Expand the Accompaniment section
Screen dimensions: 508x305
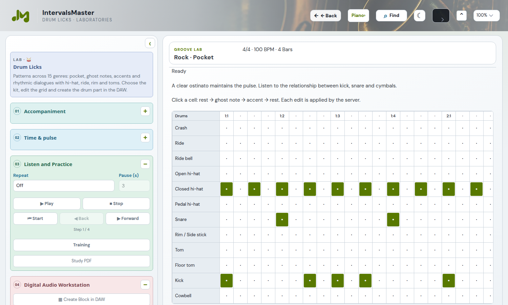145,111
